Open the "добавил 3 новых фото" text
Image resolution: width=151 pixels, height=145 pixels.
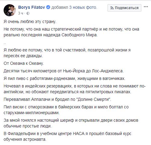coord(74,7)
